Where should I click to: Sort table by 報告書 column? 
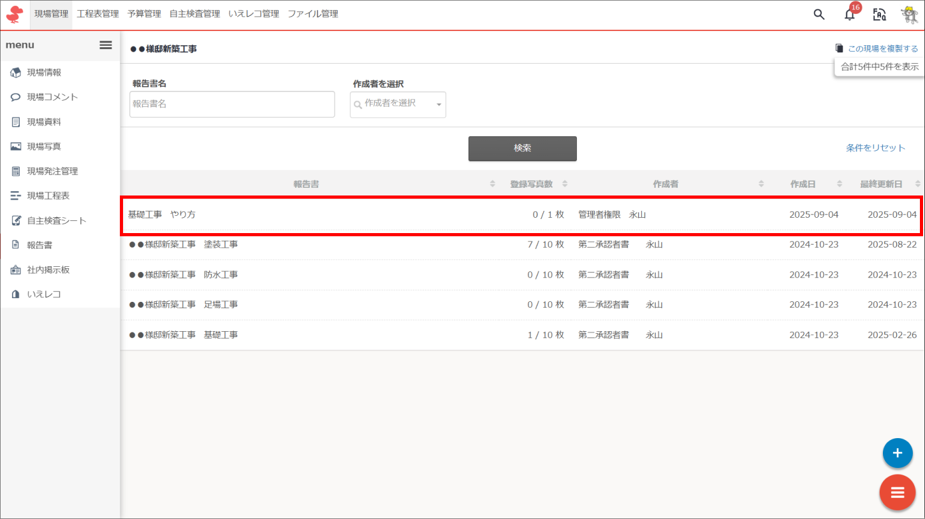point(306,184)
